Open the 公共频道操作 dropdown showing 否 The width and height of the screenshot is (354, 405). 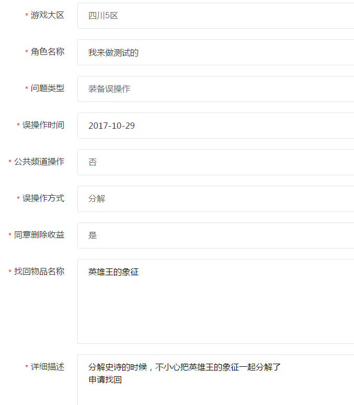click(x=214, y=162)
